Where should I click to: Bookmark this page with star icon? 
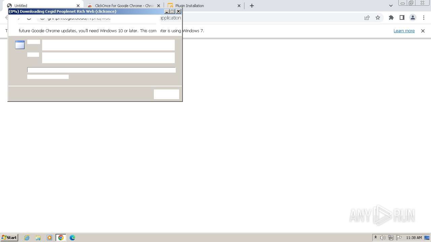tap(378, 18)
